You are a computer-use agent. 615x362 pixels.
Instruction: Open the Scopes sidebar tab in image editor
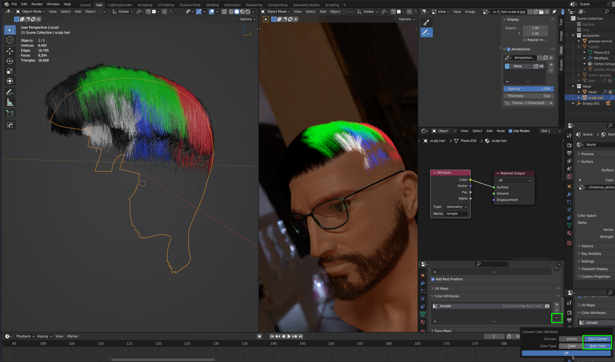pos(561,65)
